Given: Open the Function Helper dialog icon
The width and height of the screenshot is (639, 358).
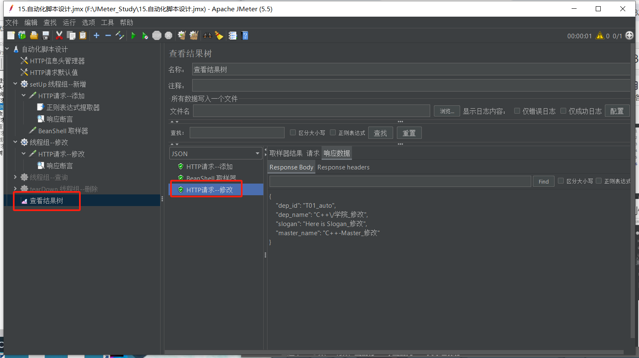Looking at the screenshot, I should pyautogui.click(x=233, y=36).
